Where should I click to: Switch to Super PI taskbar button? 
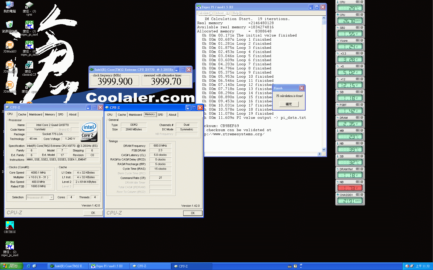[x=109, y=266]
